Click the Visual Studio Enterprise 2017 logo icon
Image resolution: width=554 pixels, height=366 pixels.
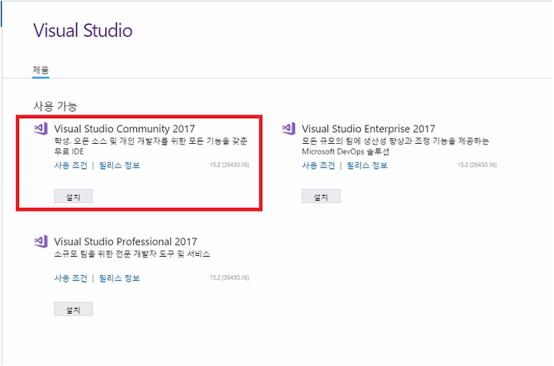click(289, 128)
